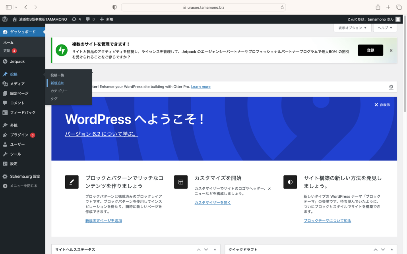407x254 pixels.
Task: Toggle Safari sidebar
Action: [x=9, y=7]
